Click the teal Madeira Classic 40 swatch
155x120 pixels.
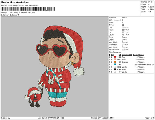114,64
